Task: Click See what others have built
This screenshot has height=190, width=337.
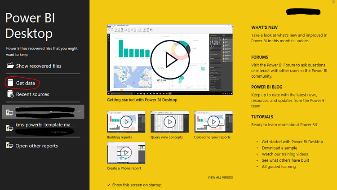Action: [x=285, y=160]
